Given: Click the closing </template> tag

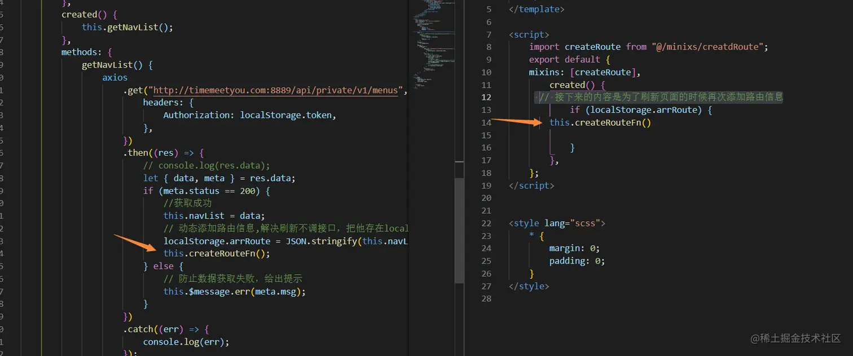Looking at the screenshot, I should (537, 9).
